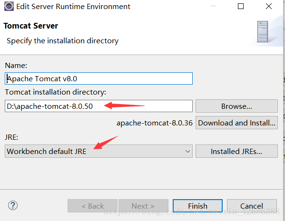
Task: Open the Installed JREs settings
Action: [x=236, y=151]
